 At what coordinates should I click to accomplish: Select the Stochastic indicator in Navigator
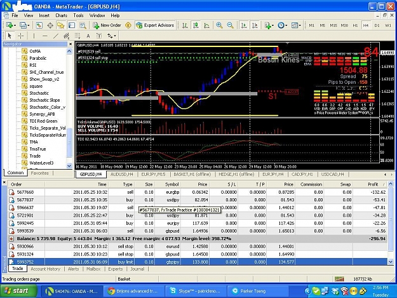click(x=39, y=93)
